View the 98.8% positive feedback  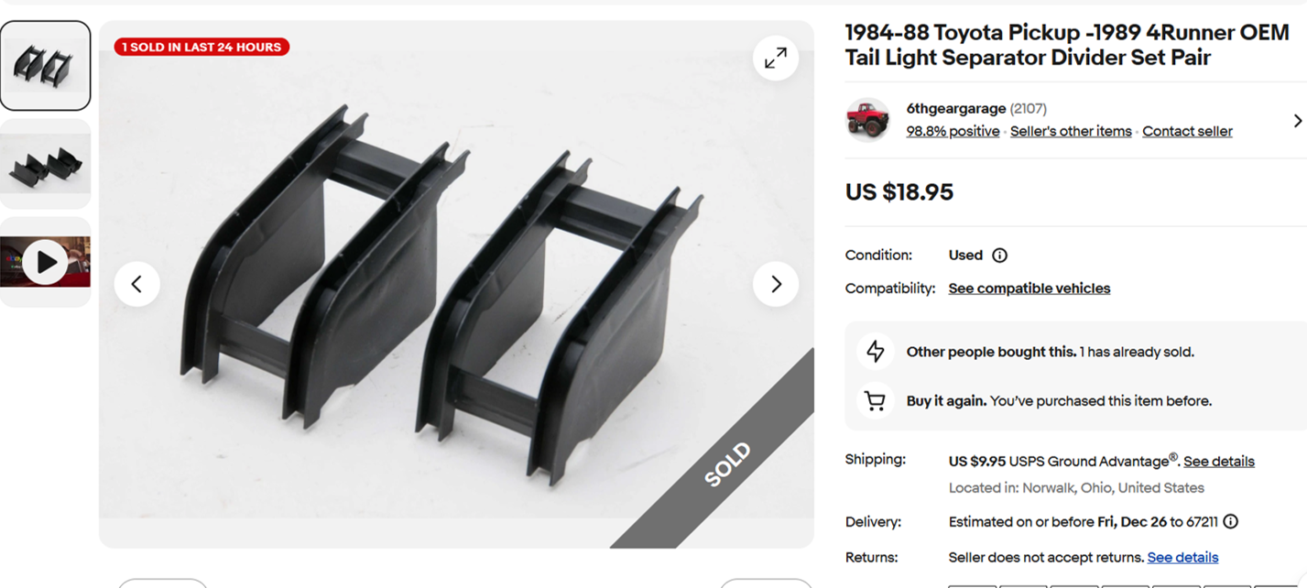(x=953, y=131)
